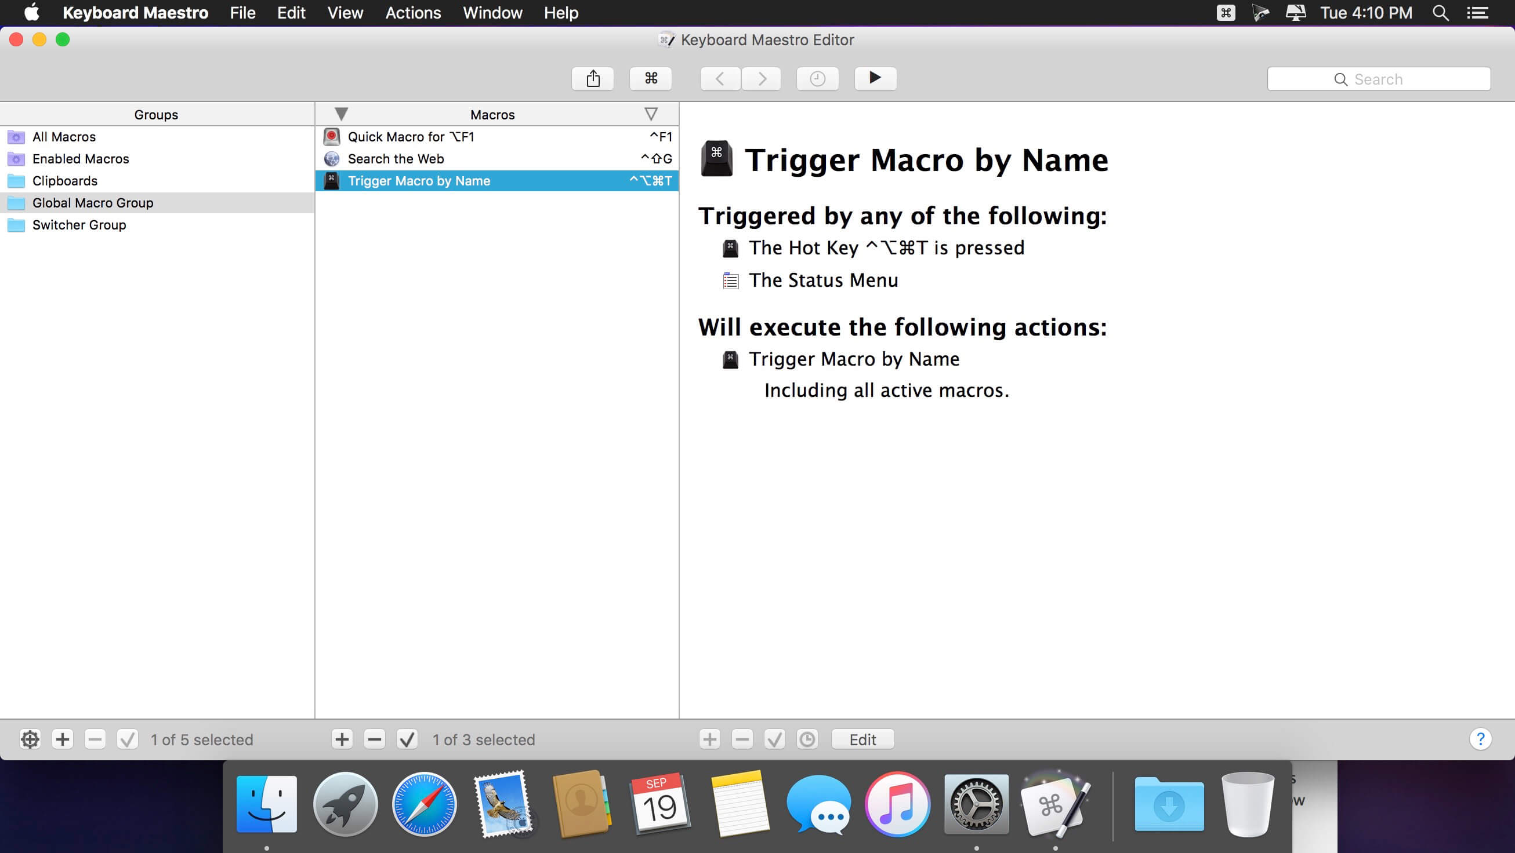Click the Search field

tap(1379, 79)
